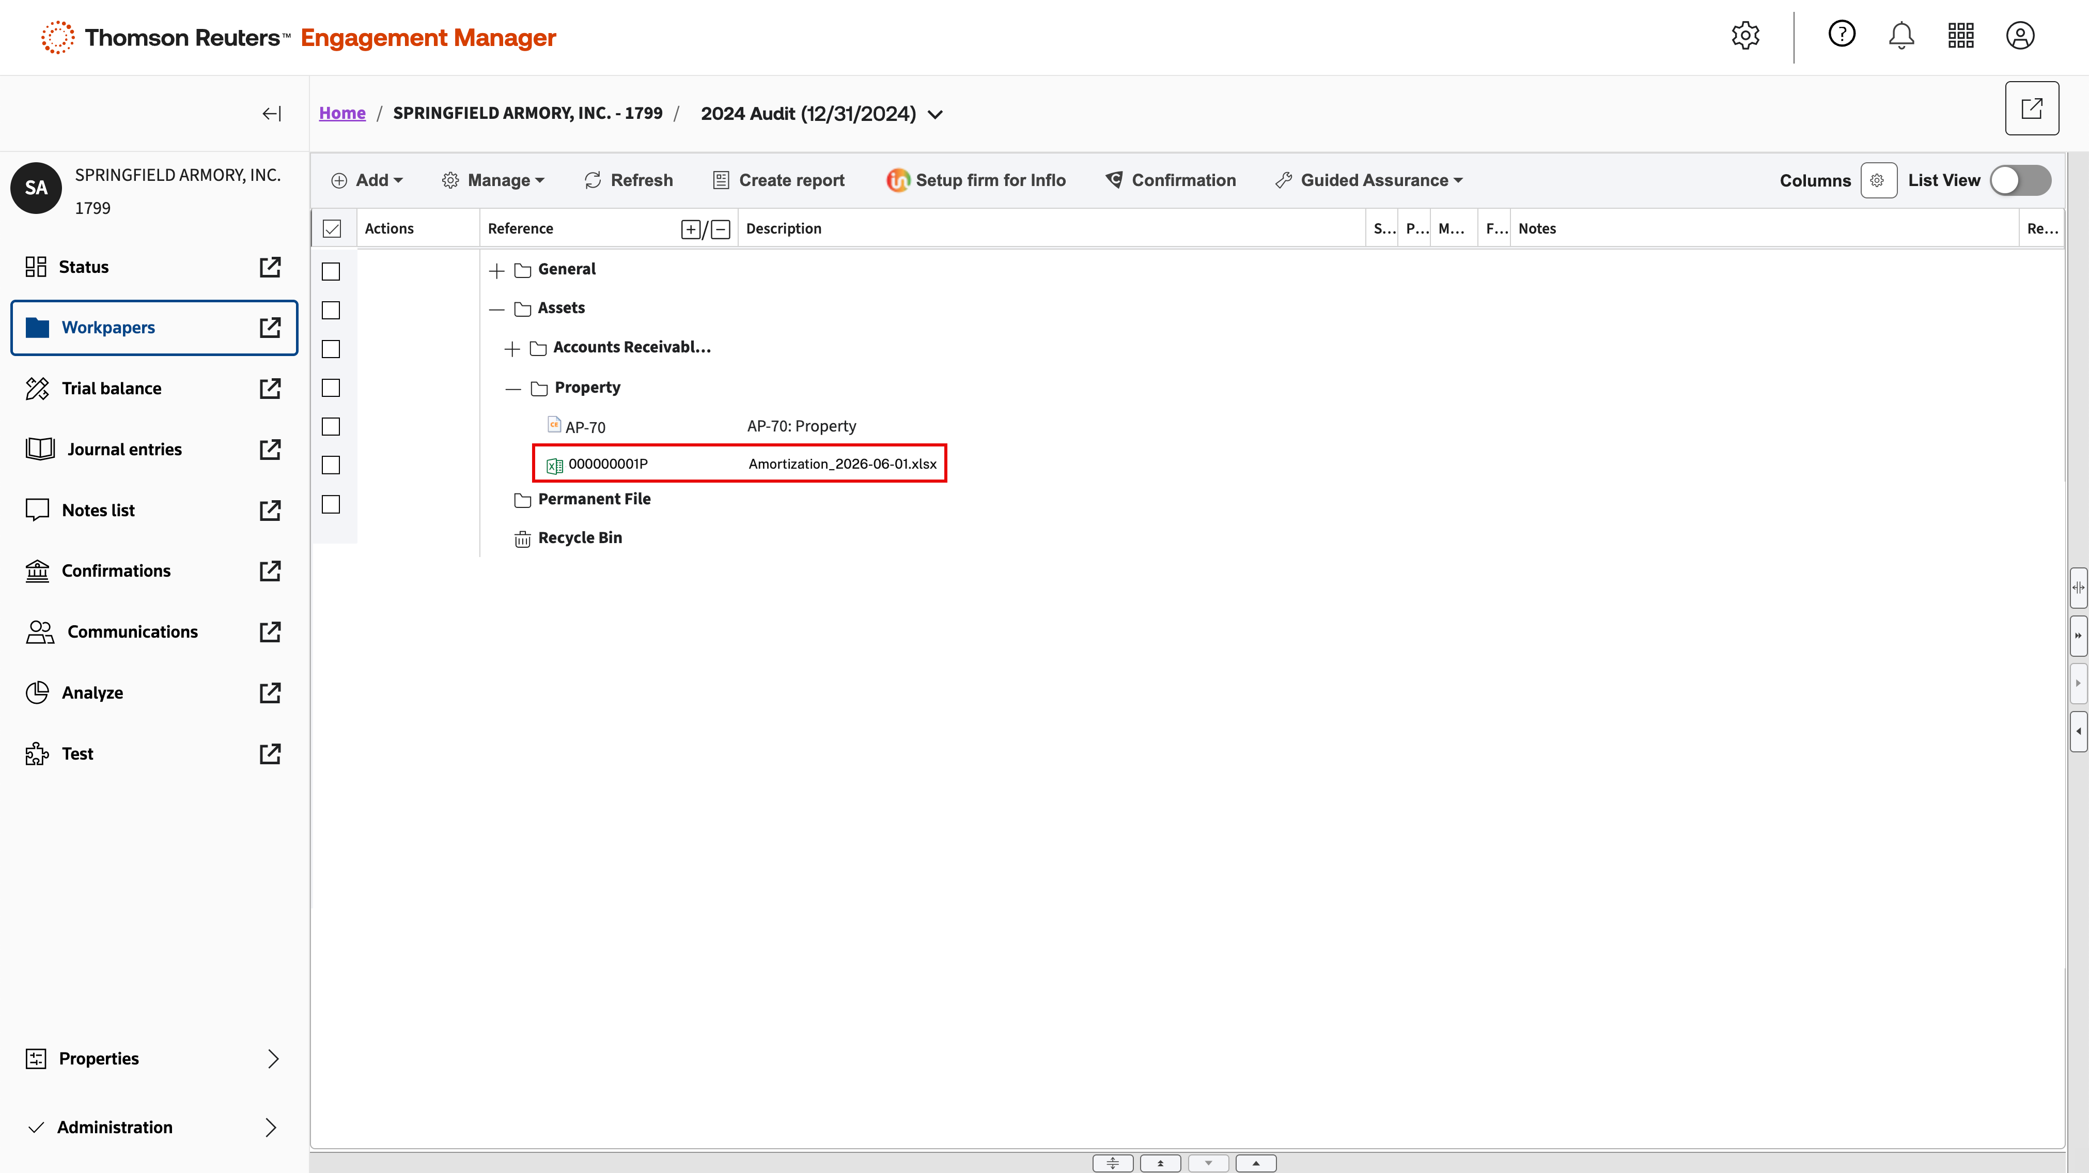Open the settings gear in top header
Image resolution: width=2089 pixels, height=1173 pixels.
pos(1745,36)
